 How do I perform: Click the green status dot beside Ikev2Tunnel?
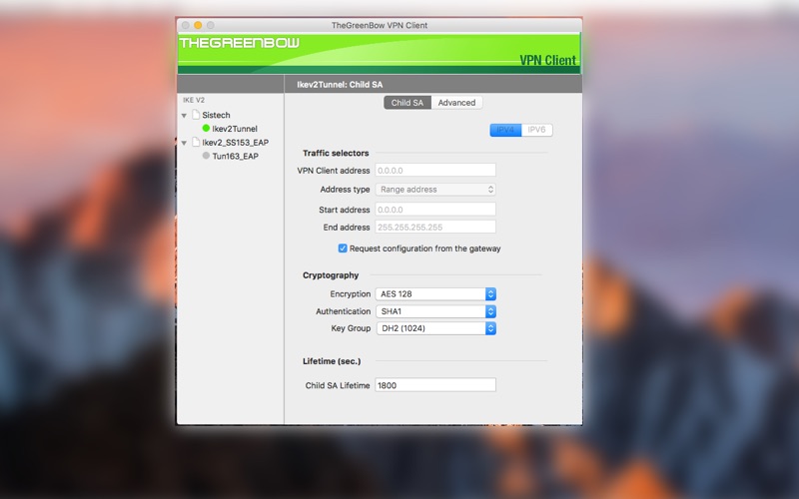206,129
